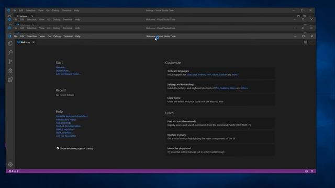Screen dimensions: 335x188
Task: Maximize the front Welcome window
Action: (304, 36)
